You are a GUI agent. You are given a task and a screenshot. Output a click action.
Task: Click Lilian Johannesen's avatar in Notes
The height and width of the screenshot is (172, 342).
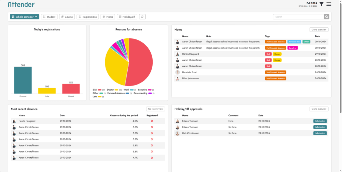click(177, 78)
